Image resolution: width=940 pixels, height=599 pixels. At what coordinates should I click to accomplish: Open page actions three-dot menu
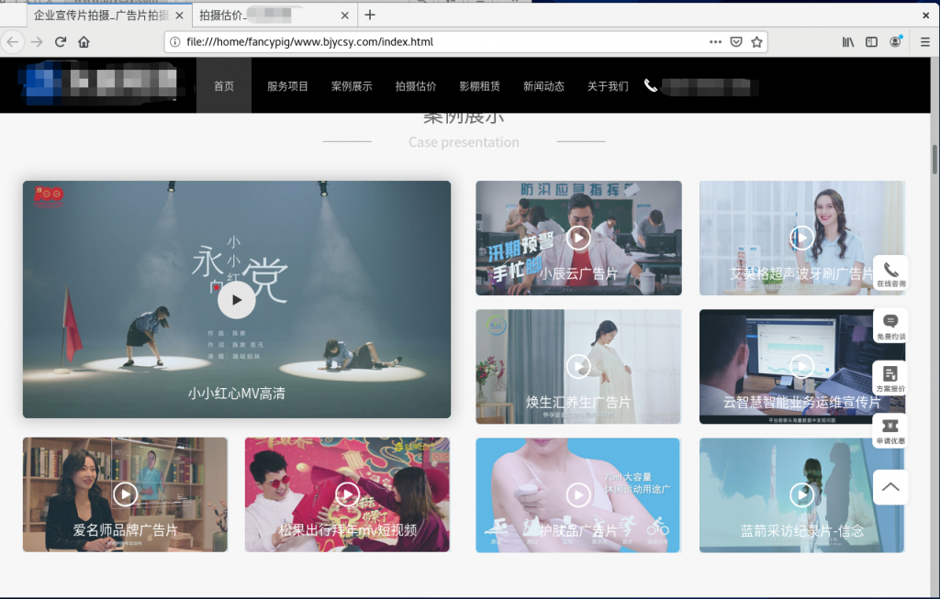click(x=715, y=42)
